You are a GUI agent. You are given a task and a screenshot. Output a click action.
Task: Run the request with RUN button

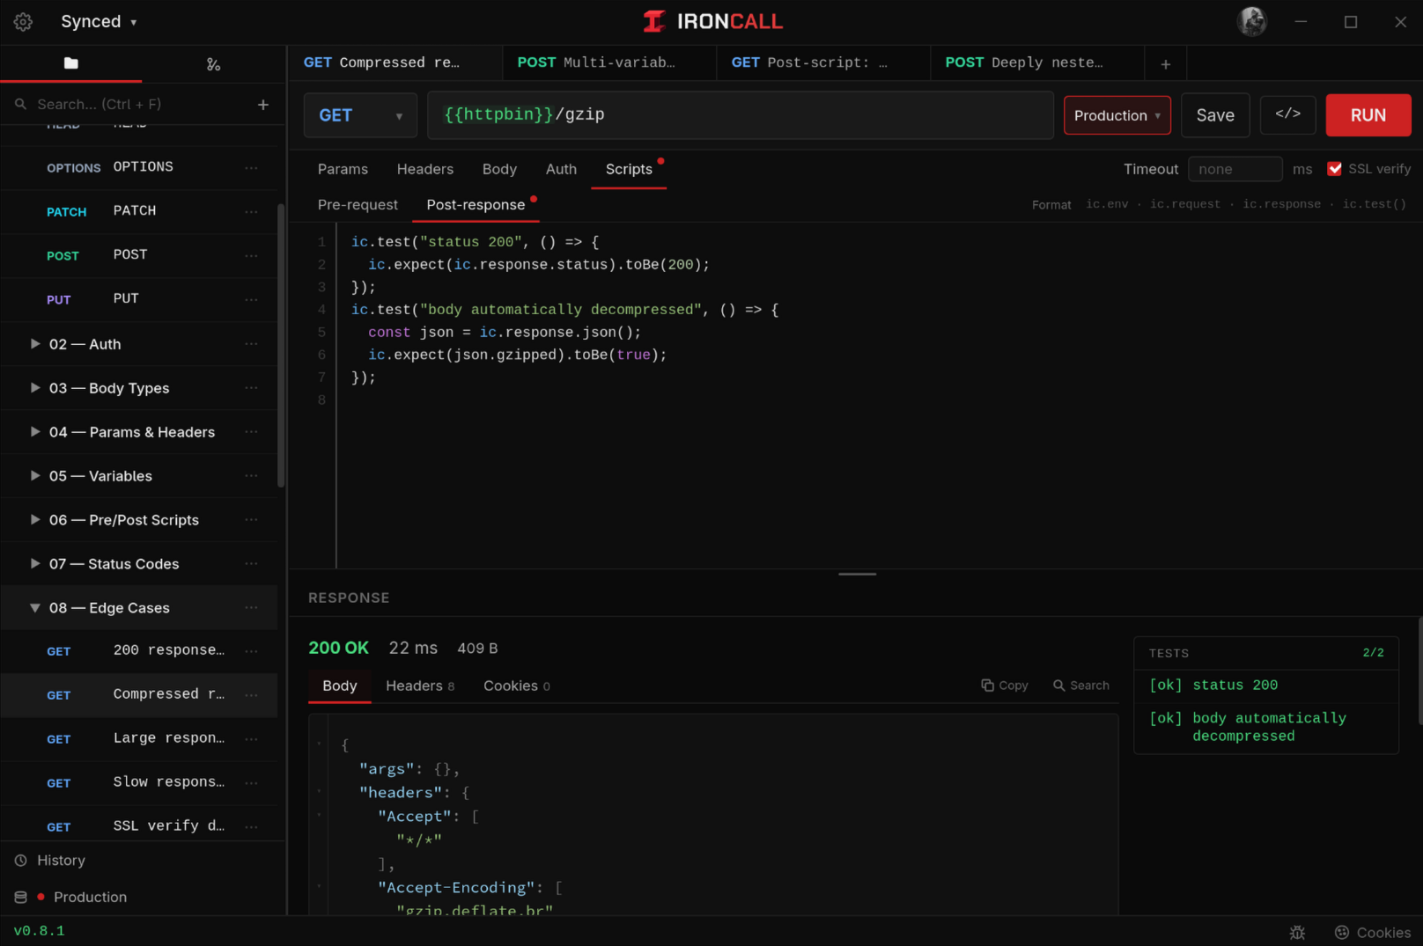coord(1368,115)
